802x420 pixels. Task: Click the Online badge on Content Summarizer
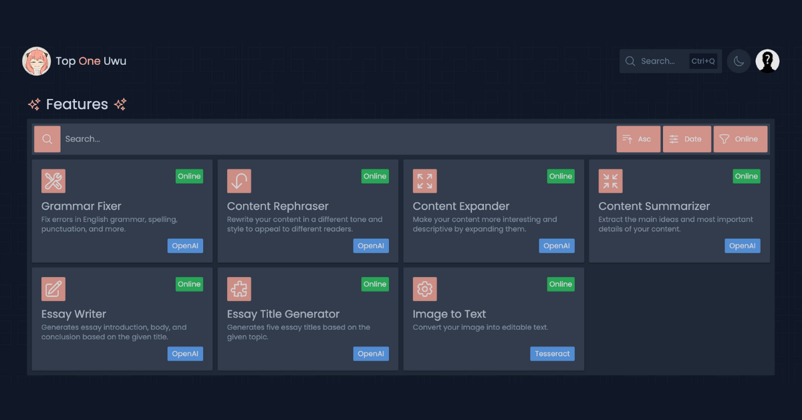click(746, 176)
